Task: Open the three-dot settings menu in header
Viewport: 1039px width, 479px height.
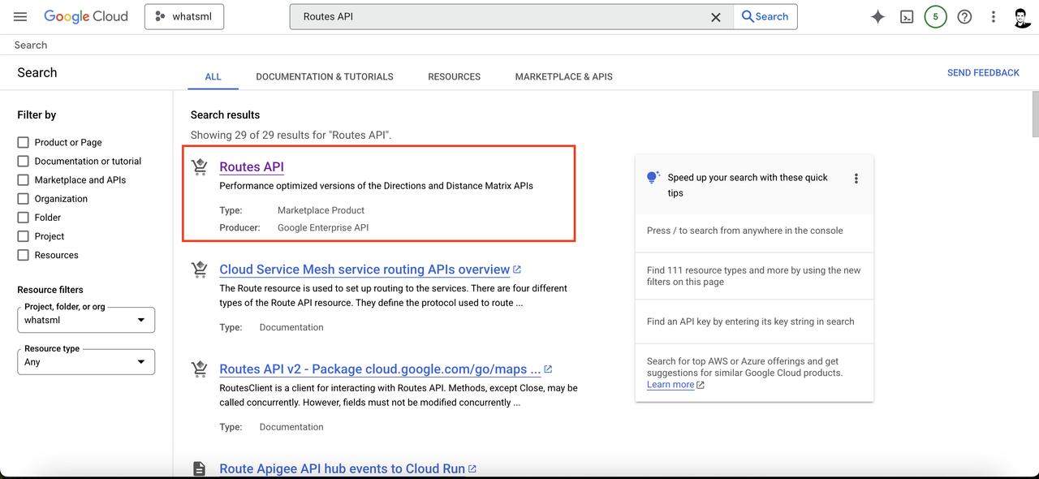Action: point(994,17)
